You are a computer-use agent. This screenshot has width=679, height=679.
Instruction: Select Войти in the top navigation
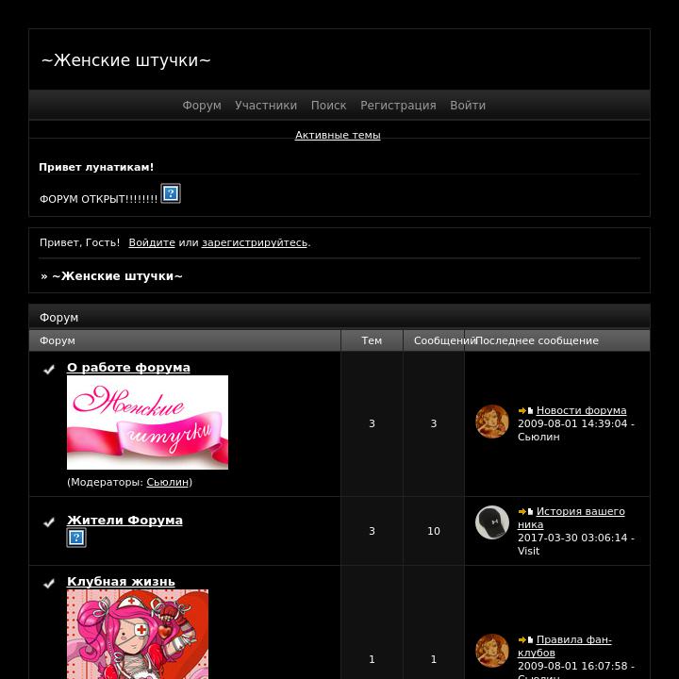point(468,106)
